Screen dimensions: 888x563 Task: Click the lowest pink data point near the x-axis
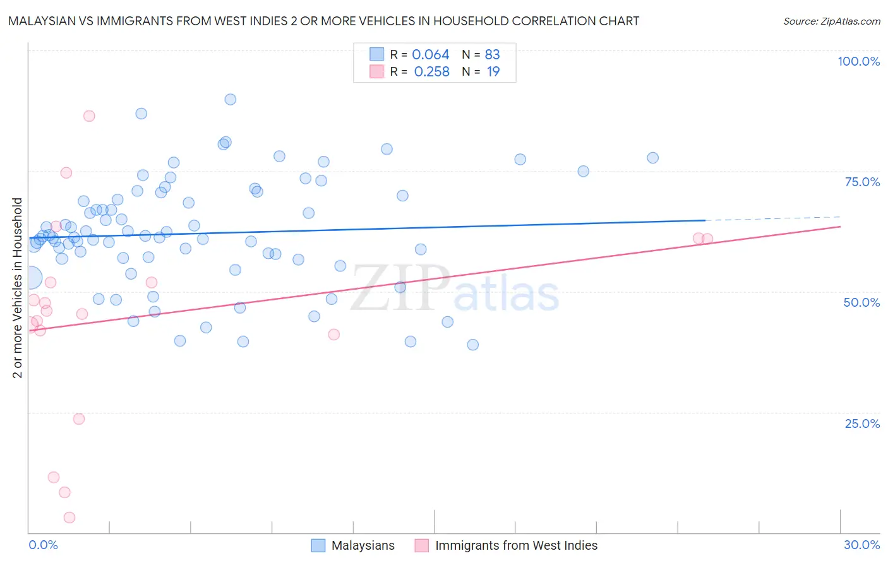(69, 518)
